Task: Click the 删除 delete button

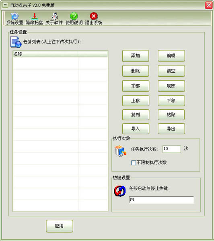Action: coord(136,71)
